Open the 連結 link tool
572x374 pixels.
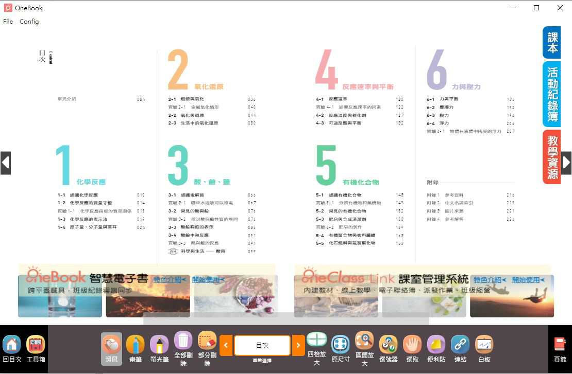pyautogui.click(x=460, y=349)
